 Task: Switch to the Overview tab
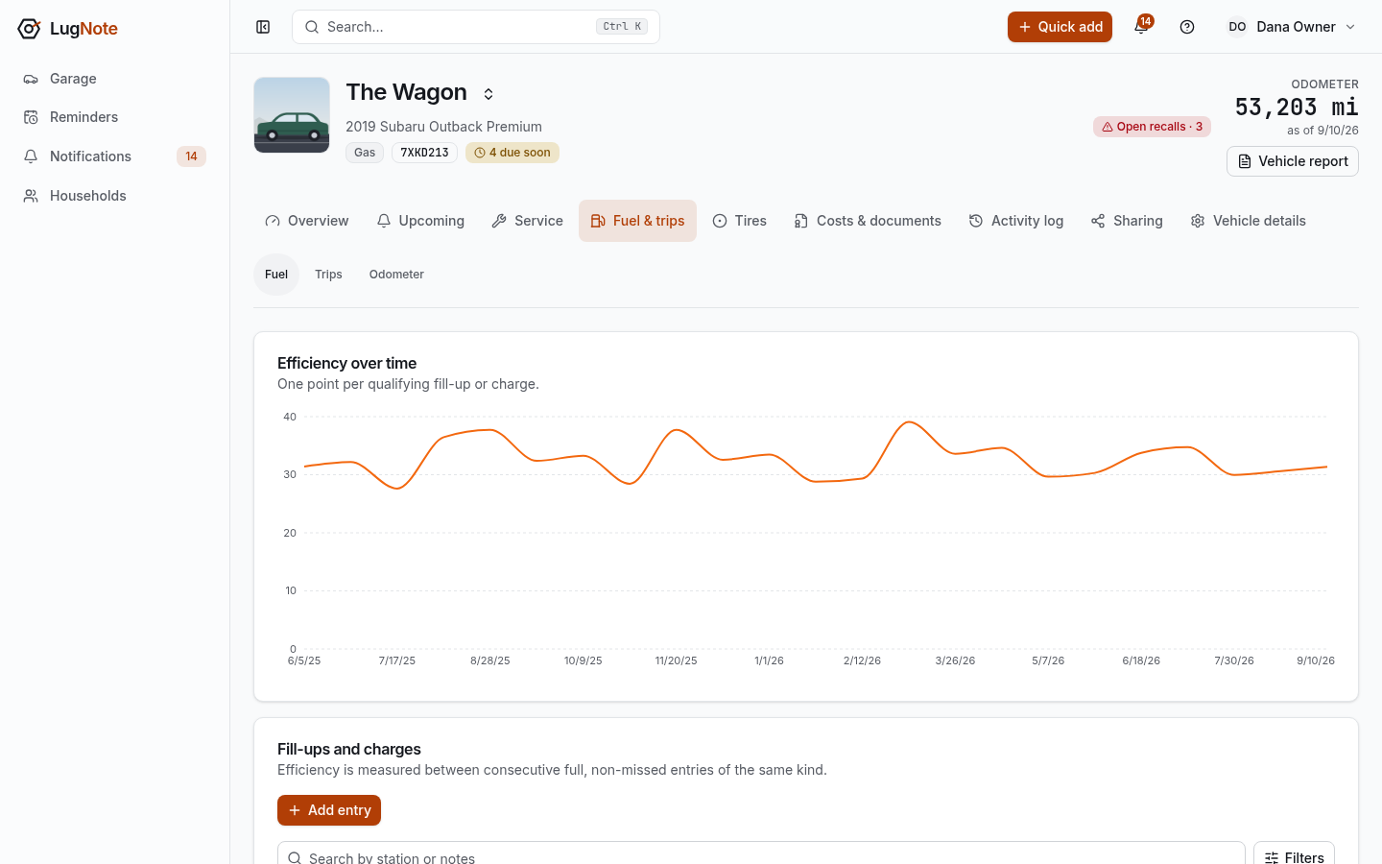coord(307,221)
